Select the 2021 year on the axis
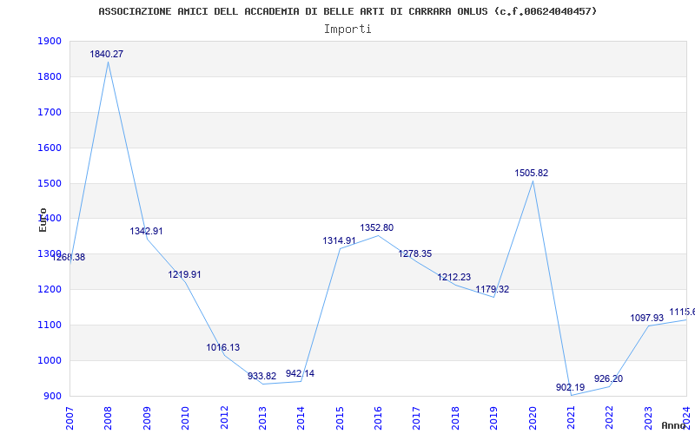This screenshot has height=434, width=695. pyautogui.click(x=571, y=418)
